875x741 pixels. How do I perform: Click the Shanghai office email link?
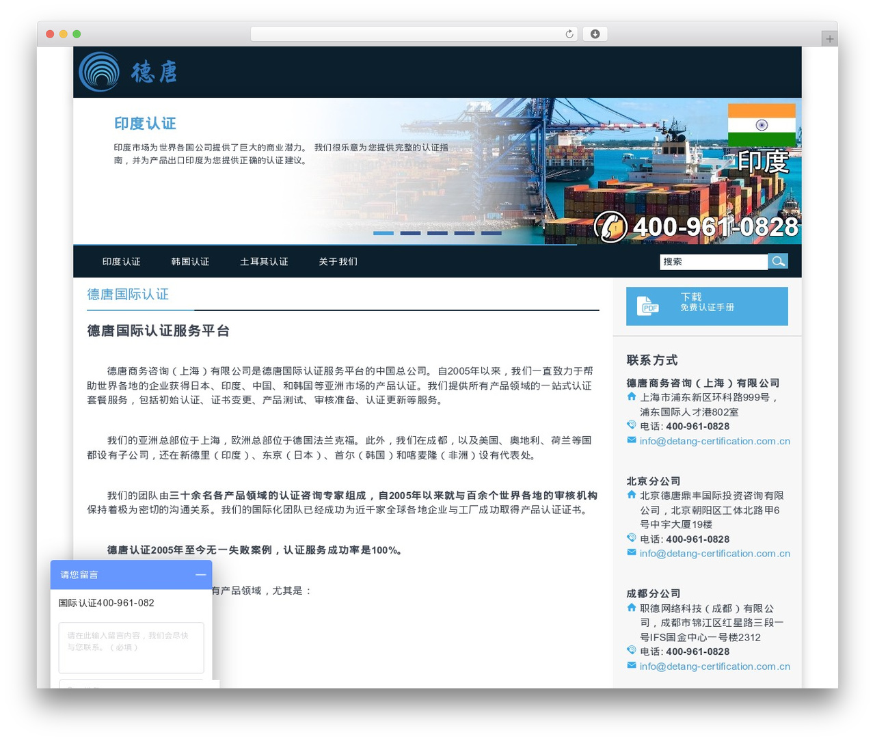pyautogui.click(x=715, y=441)
